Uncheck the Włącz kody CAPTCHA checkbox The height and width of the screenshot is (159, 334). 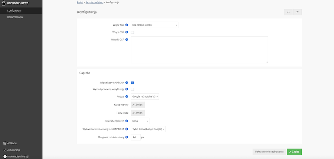pos(132,82)
